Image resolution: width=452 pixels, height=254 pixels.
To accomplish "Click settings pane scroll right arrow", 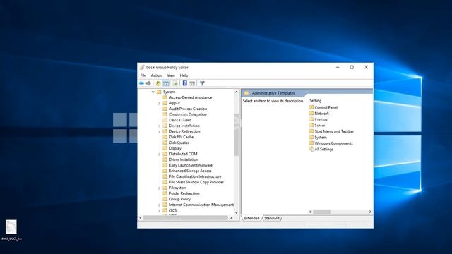I will tap(370, 212).
